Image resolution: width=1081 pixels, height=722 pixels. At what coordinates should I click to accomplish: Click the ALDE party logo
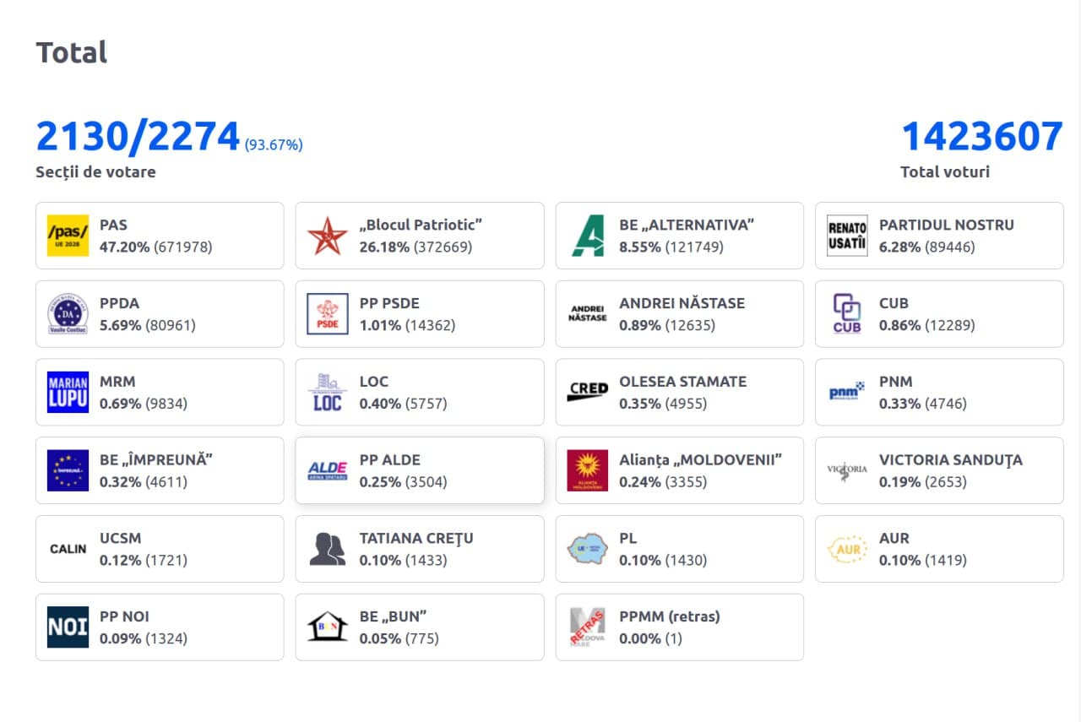tap(327, 470)
